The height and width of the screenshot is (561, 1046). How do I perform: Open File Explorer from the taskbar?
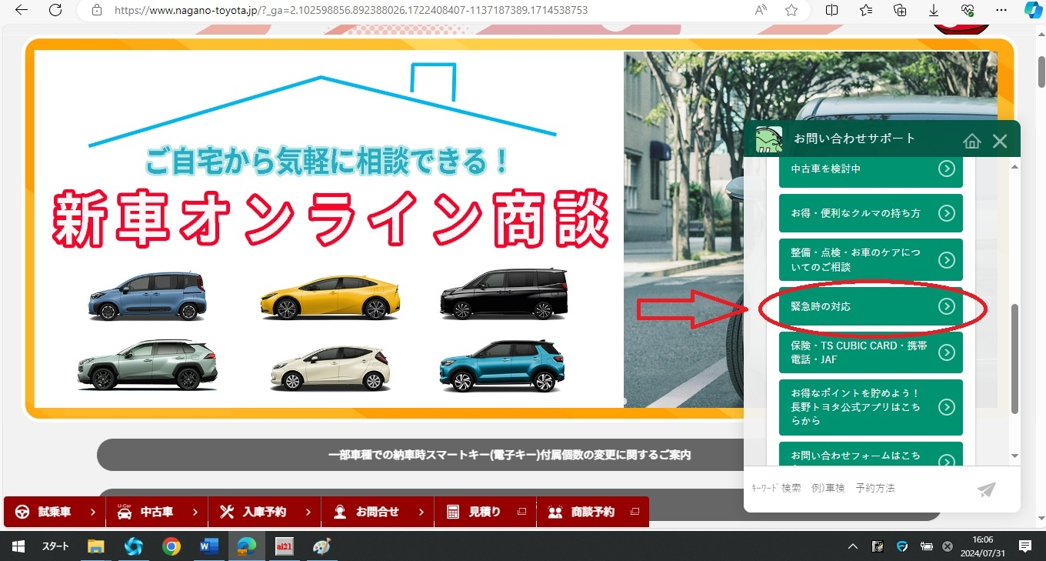click(x=95, y=546)
